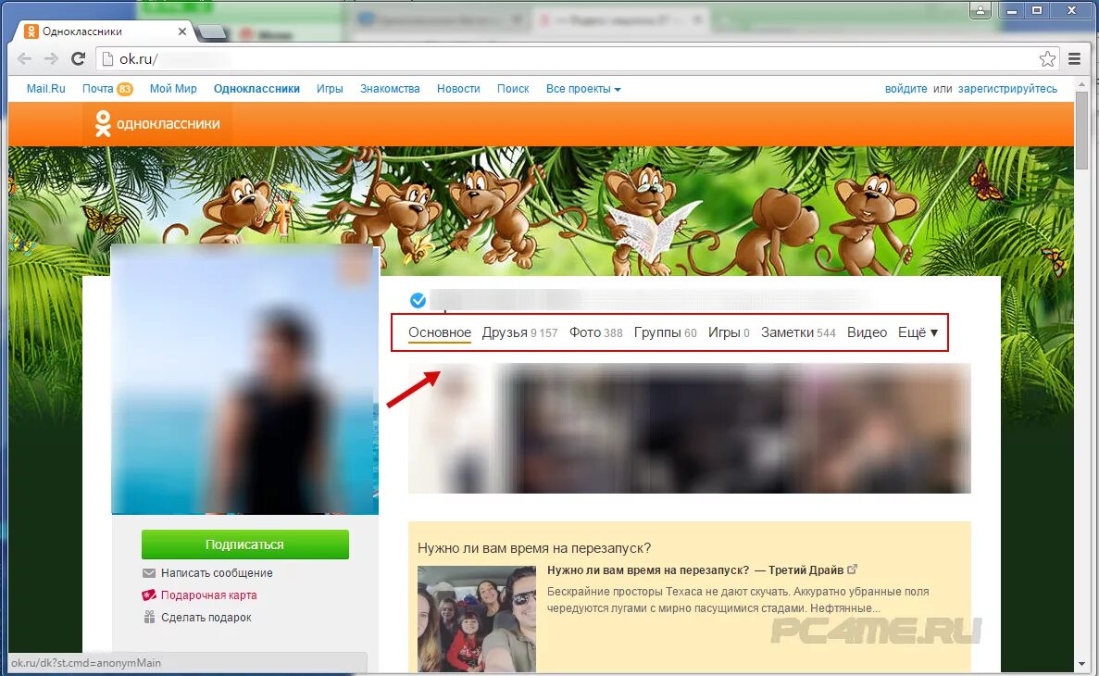This screenshot has width=1099, height=676.
Task: Open the Фото 388 tab
Action: [595, 332]
